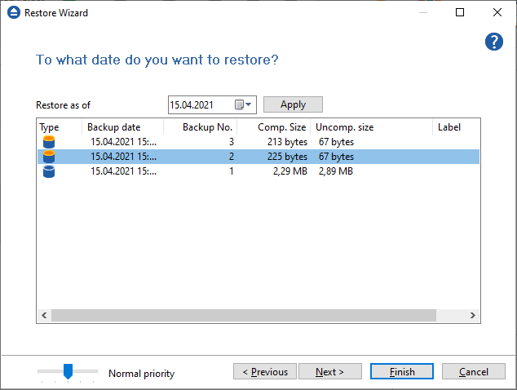Close the Restore Wizard window
The image size is (517, 390).
tap(497, 12)
